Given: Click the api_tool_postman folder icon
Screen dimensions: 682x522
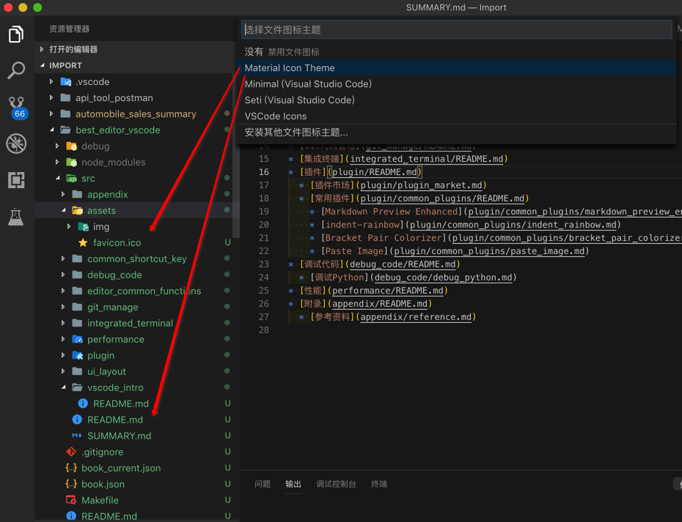Looking at the screenshot, I should 66,97.
